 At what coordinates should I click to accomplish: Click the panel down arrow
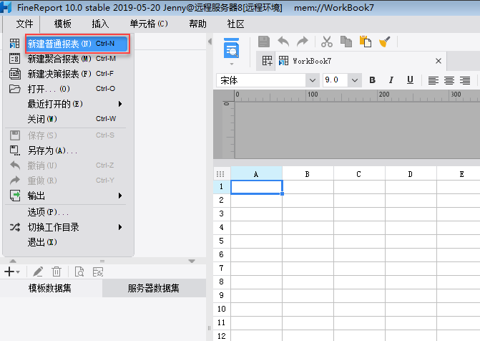[x=192, y=261]
